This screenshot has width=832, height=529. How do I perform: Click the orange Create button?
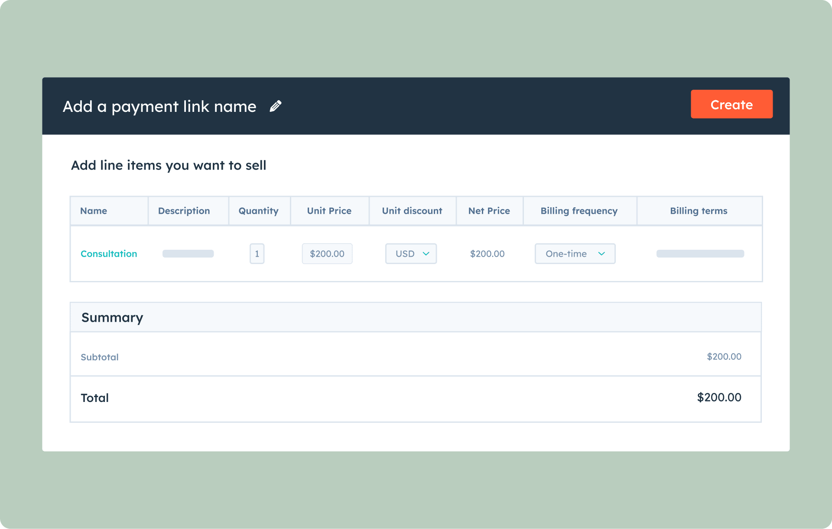coord(731,104)
